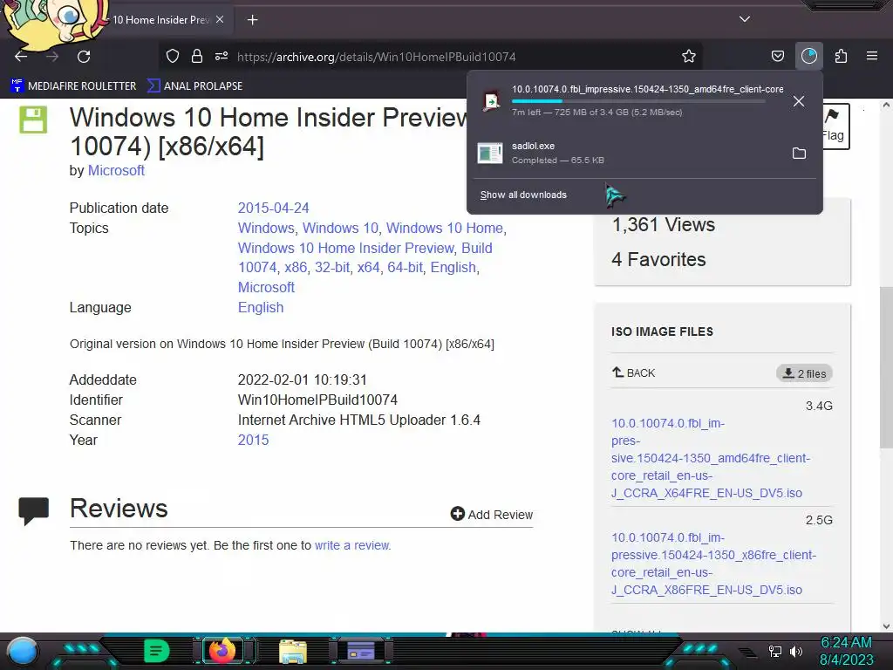The image size is (893, 670).
Task: Toggle the downloads progress toolbar icon
Action: 809,57
